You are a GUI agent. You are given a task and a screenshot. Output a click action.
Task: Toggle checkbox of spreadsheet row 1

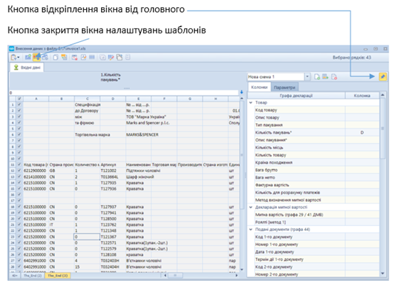click(19, 104)
